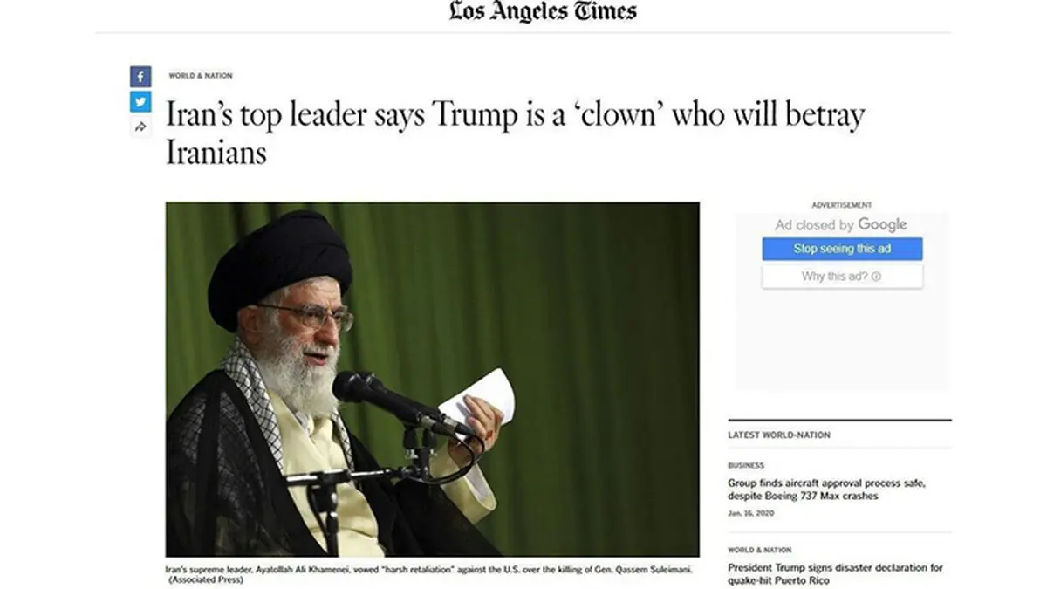Image resolution: width=1047 pixels, height=589 pixels.
Task: Open the World & Nation section above headline
Action: [201, 76]
